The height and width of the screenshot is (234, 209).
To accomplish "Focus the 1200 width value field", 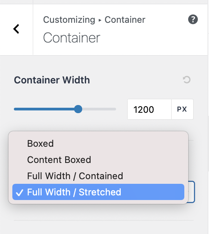I will tap(149, 109).
